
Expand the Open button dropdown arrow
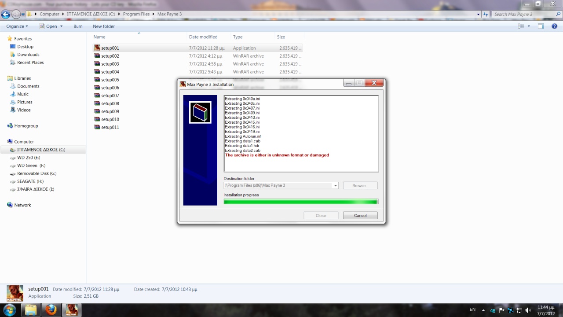point(61,26)
